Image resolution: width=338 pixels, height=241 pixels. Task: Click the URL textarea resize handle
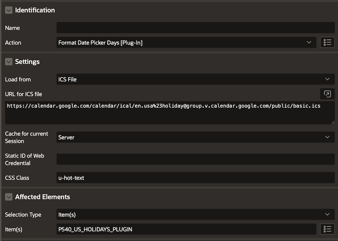[332, 122]
